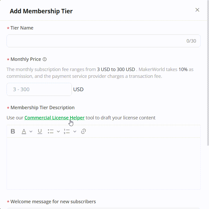The width and height of the screenshot is (209, 209).
Task: Click the Bold formatting icon
Action: click(13, 131)
